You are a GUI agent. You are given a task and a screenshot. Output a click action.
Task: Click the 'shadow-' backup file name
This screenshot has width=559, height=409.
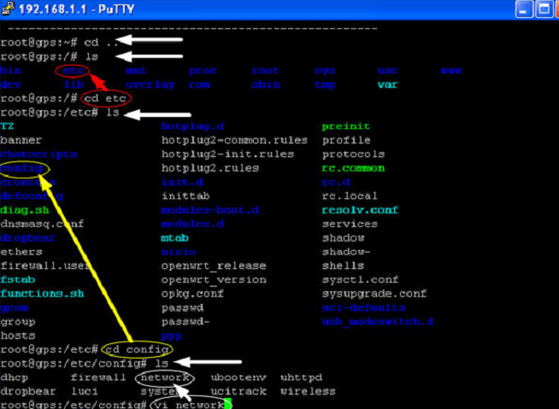[x=346, y=252]
